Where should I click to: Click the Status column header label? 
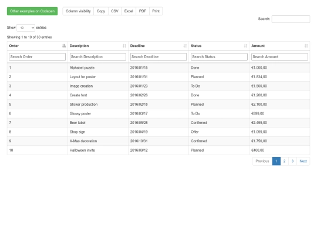[196, 46]
